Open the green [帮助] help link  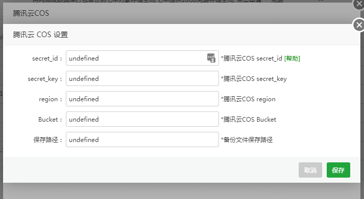[292, 59]
